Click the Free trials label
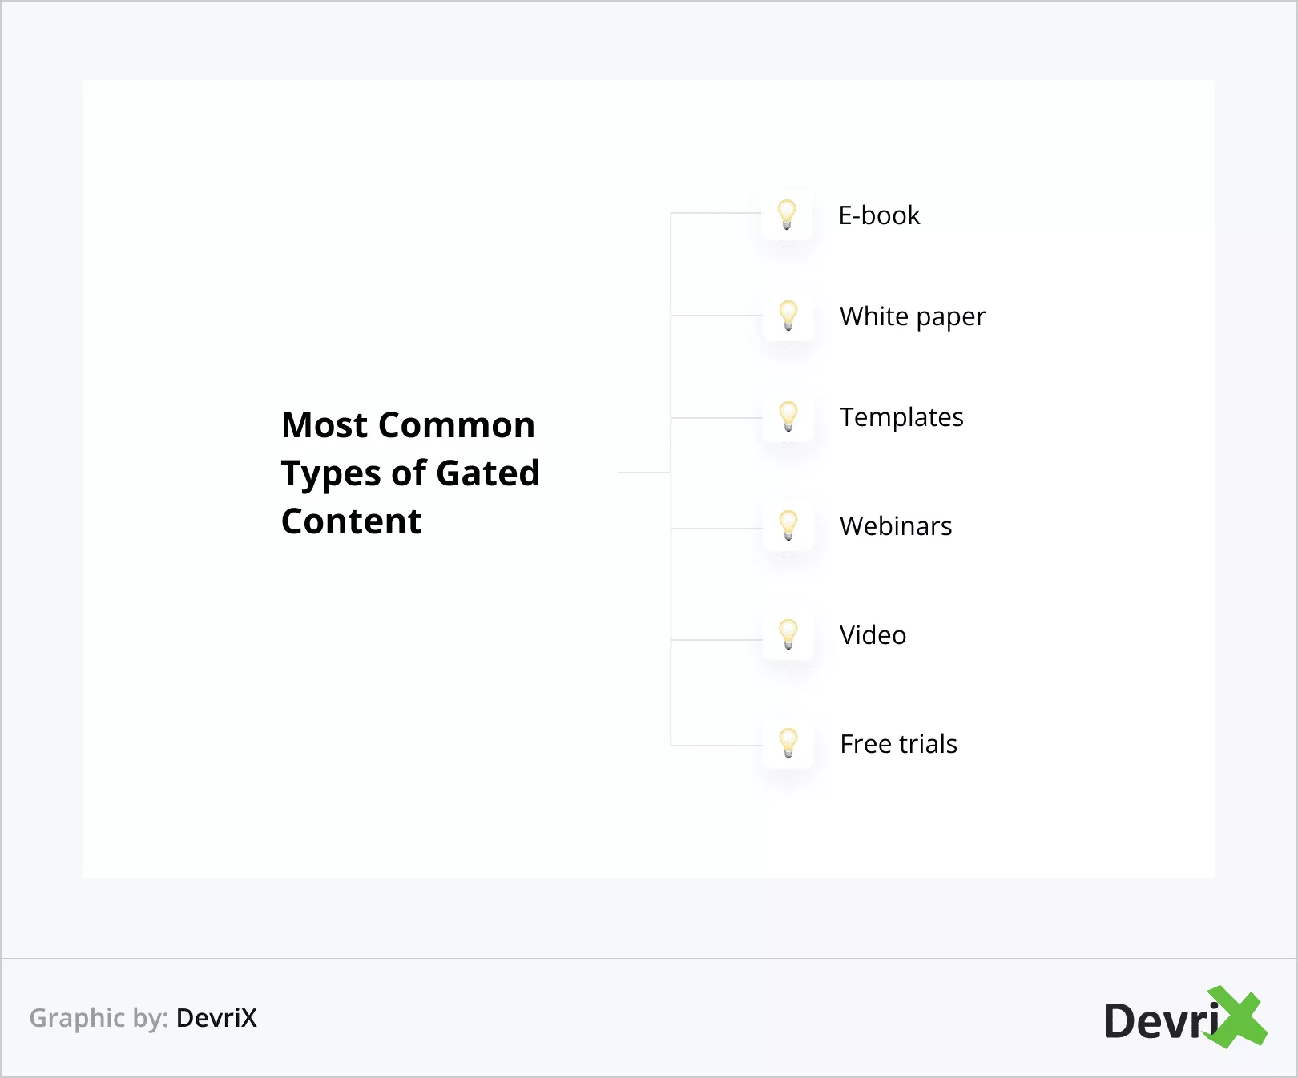The width and height of the screenshot is (1298, 1078). coord(898,744)
